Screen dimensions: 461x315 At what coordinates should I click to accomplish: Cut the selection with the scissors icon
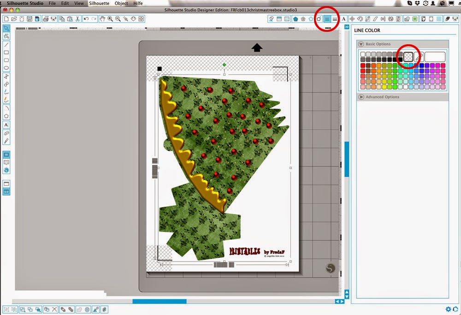[77, 19]
